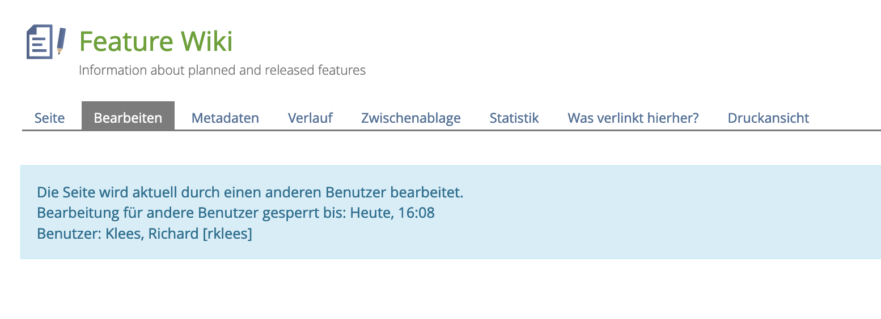Show the Verlauf history tab
Viewport: 881px width, 319px height.
click(310, 118)
